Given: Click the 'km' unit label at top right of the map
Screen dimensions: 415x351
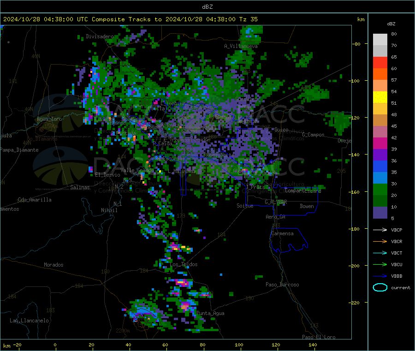Looking at the screenshot, I should point(361,19).
